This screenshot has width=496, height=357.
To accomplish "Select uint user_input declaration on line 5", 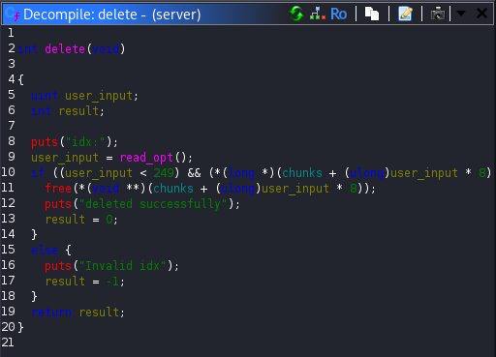I will coord(84,96).
